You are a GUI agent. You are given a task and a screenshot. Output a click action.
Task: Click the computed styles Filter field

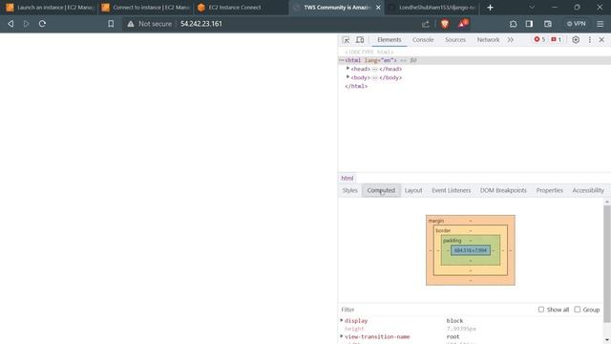(436, 310)
